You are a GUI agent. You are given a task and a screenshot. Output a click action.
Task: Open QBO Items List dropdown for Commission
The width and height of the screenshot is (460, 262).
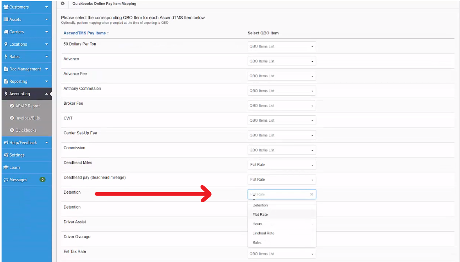(282, 150)
